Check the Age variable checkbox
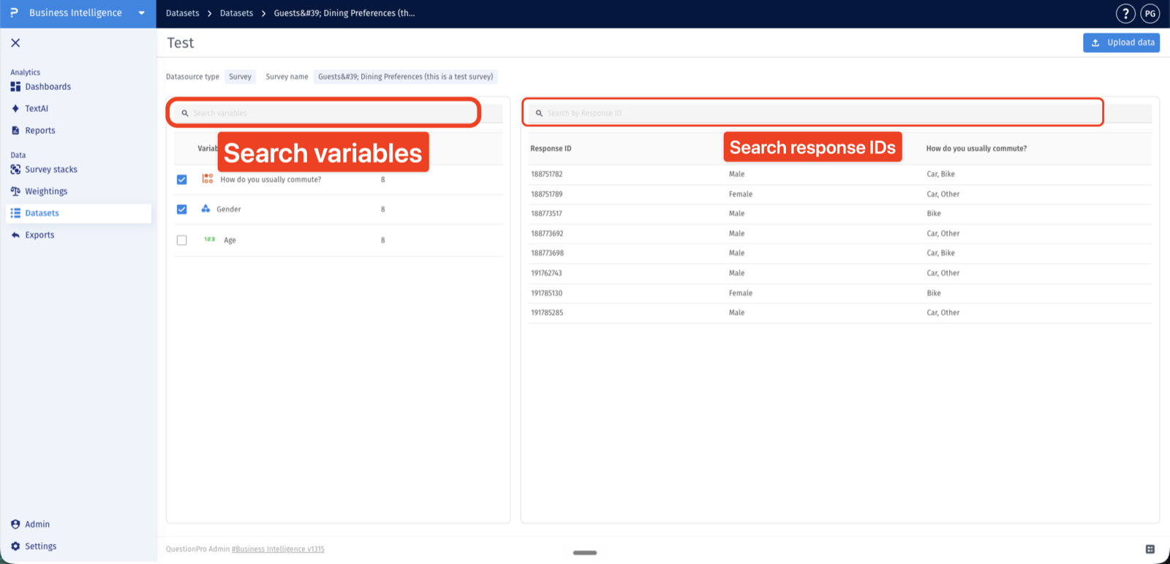 (181, 240)
